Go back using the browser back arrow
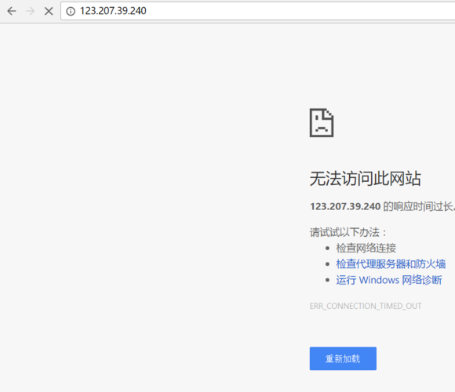This screenshot has width=455, height=392. pos(12,11)
